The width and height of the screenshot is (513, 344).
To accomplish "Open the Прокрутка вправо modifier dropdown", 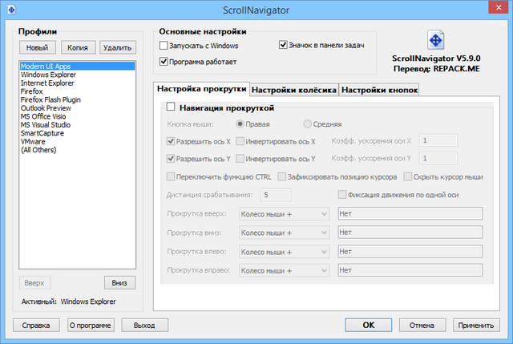I will coord(284,271).
